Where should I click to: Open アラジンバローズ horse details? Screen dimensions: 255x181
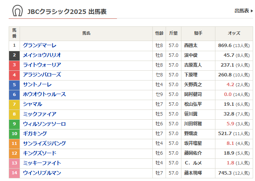pyautogui.click(x=42, y=75)
